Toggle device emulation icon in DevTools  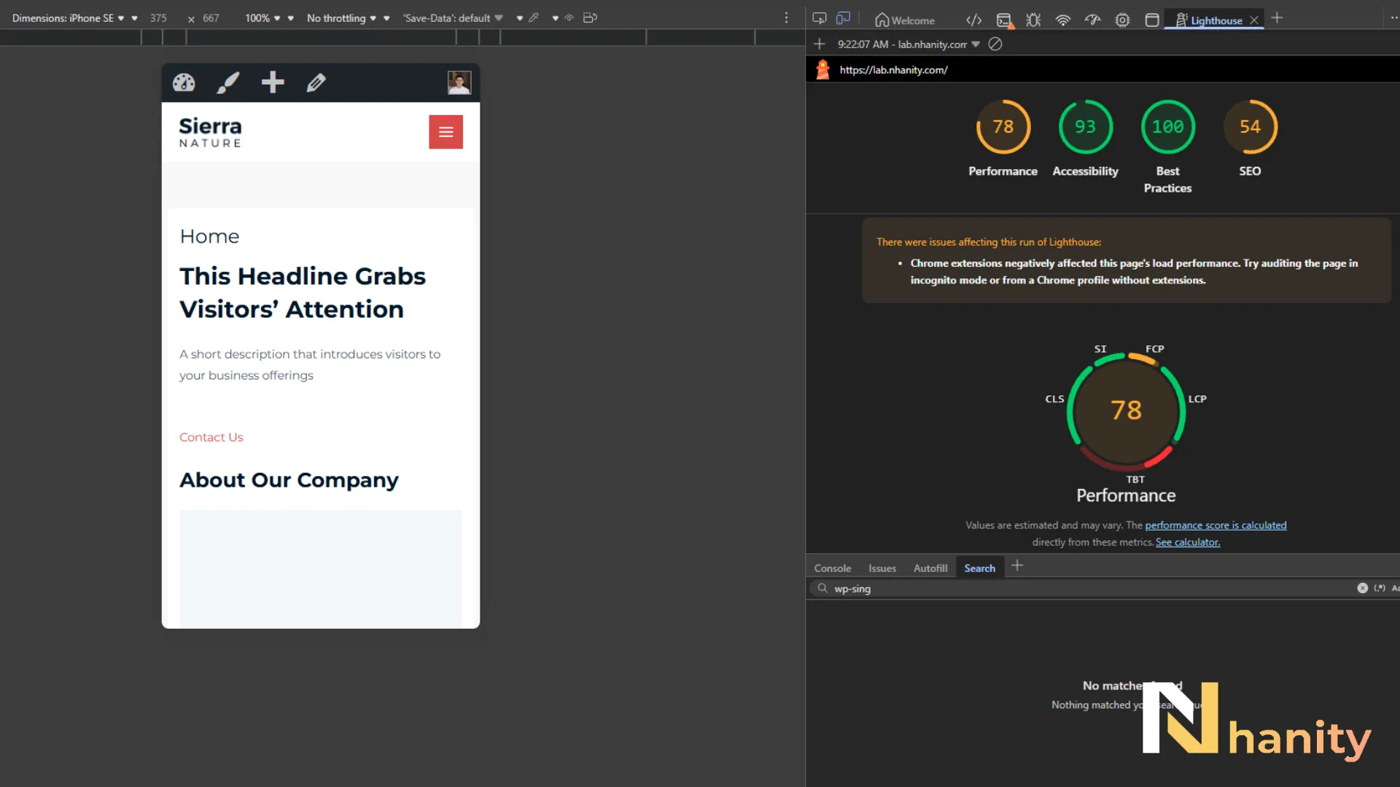tap(844, 19)
